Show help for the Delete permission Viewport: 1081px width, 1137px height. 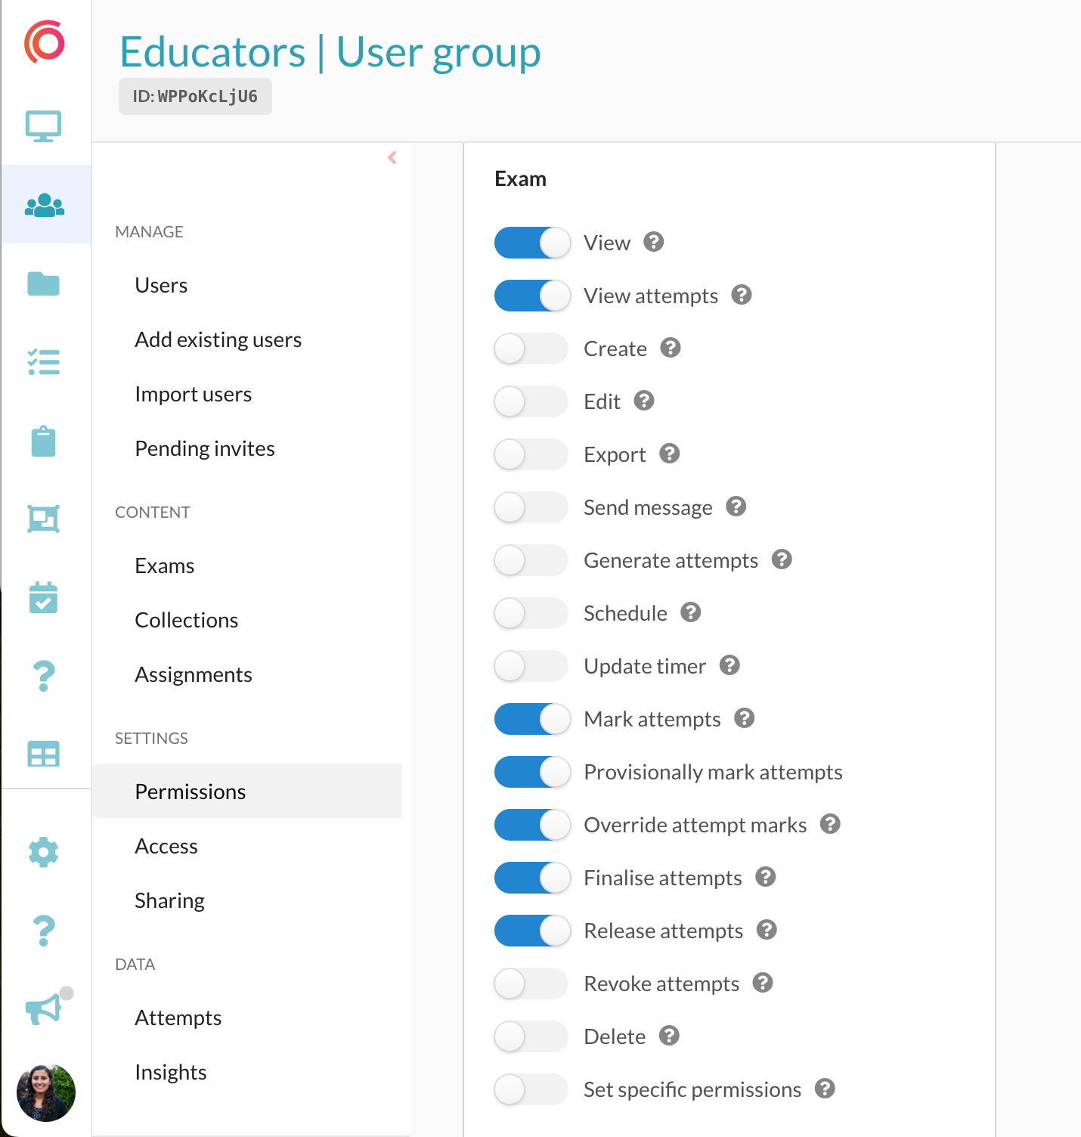pos(670,1036)
